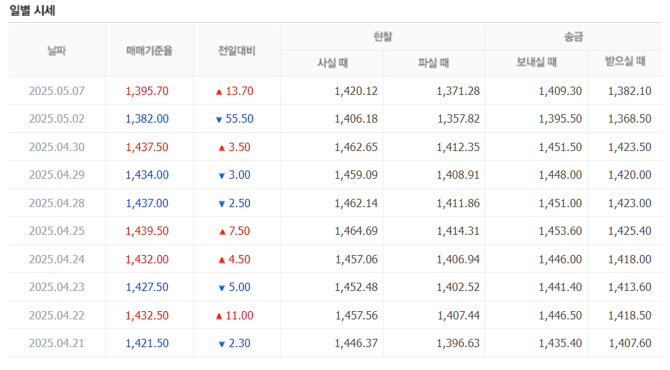Click the 파실 때 column header
Screen dimensions: 670x370
434,63
